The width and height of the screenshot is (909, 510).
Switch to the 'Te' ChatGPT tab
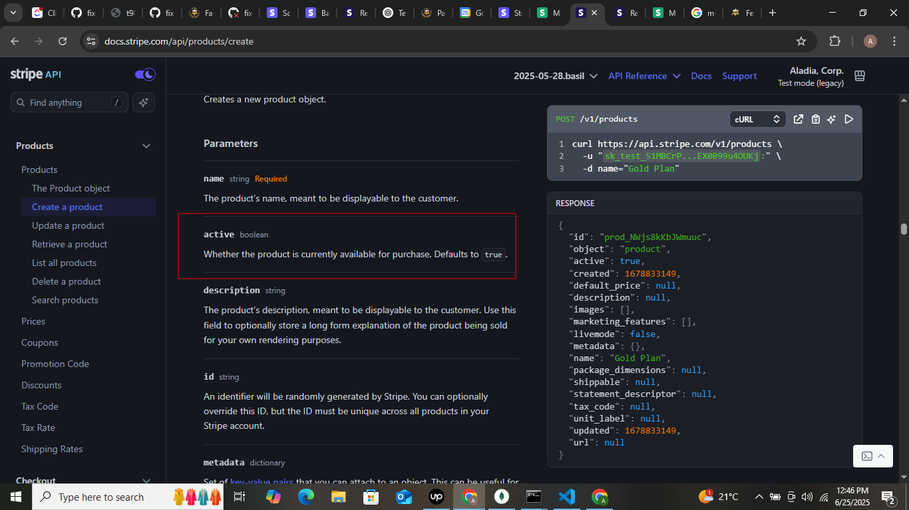pyautogui.click(x=395, y=13)
